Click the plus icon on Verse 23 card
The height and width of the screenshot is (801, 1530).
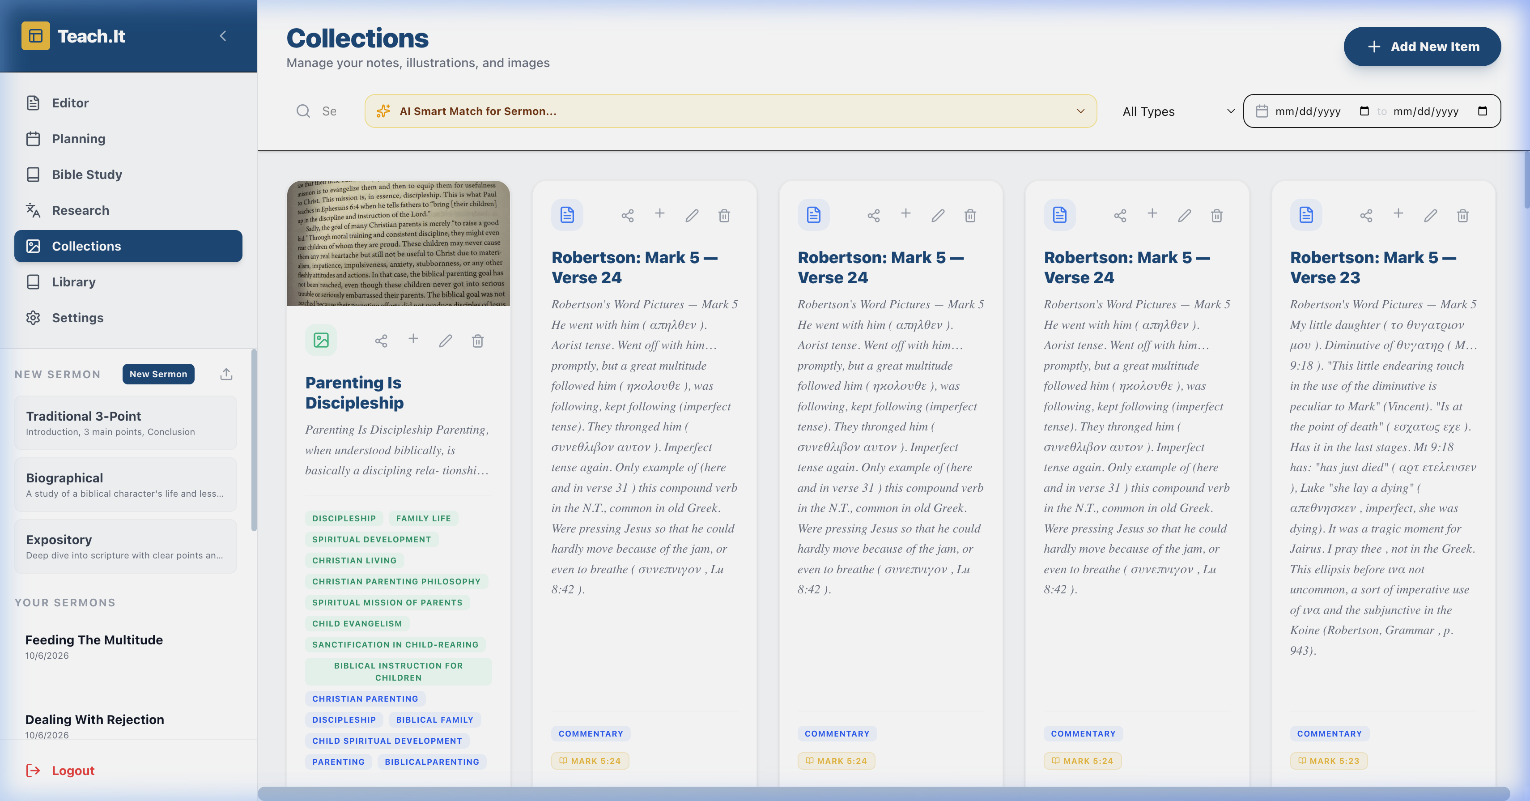1398,213
